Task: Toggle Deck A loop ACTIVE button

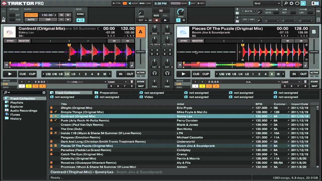Action: click(141, 73)
